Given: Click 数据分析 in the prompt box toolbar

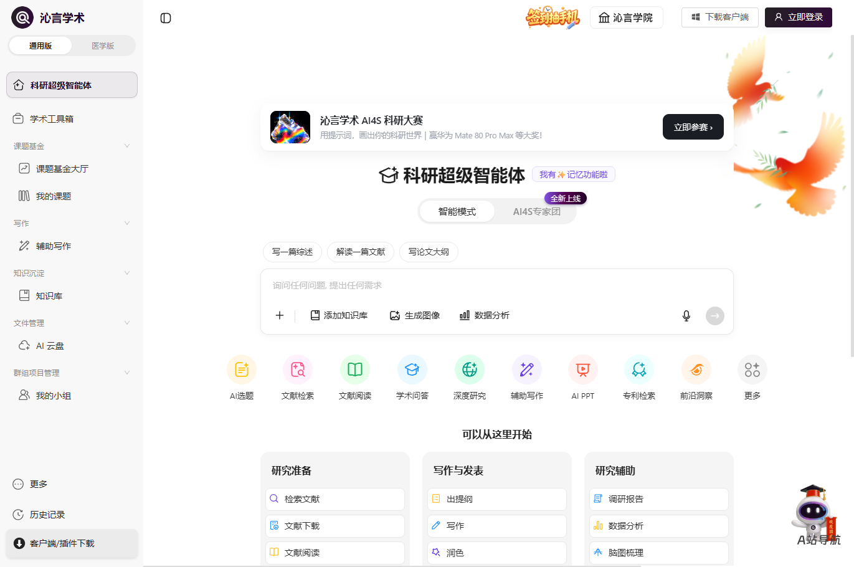Looking at the screenshot, I should tap(485, 315).
